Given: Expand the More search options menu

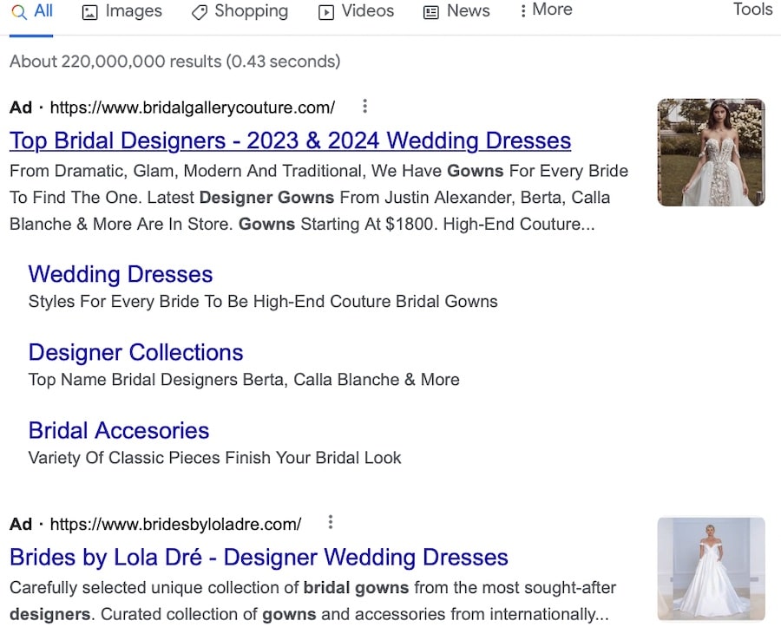Looking at the screenshot, I should tap(546, 10).
